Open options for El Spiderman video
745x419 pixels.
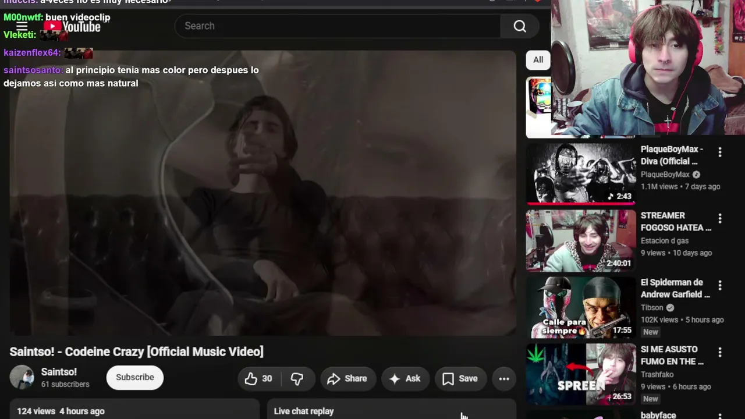pyautogui.click(x=720, y=286)
